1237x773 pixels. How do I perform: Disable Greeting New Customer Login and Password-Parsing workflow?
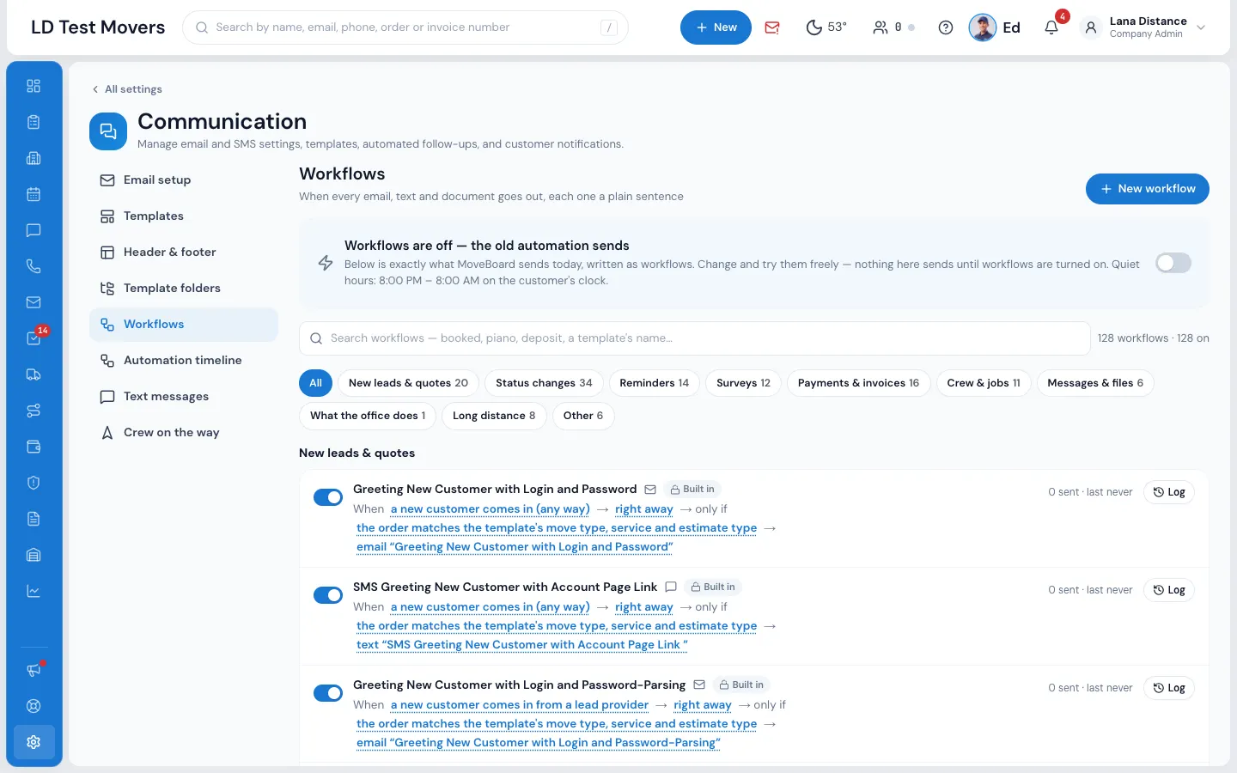[x=328, y=693]
